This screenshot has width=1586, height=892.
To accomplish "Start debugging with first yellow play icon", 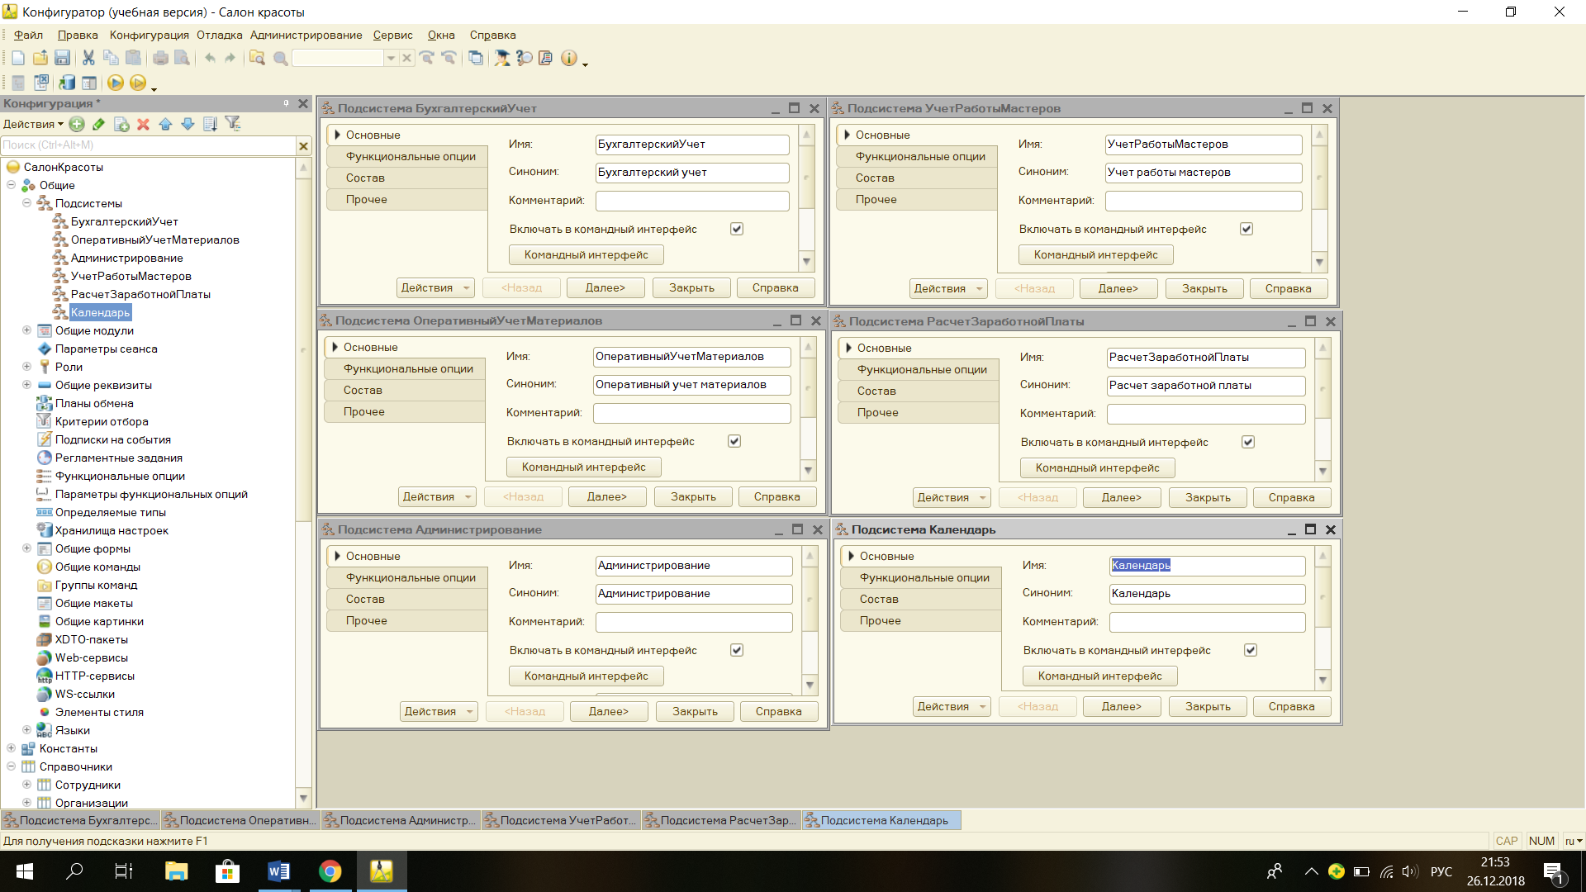I will tap(116, 83).
